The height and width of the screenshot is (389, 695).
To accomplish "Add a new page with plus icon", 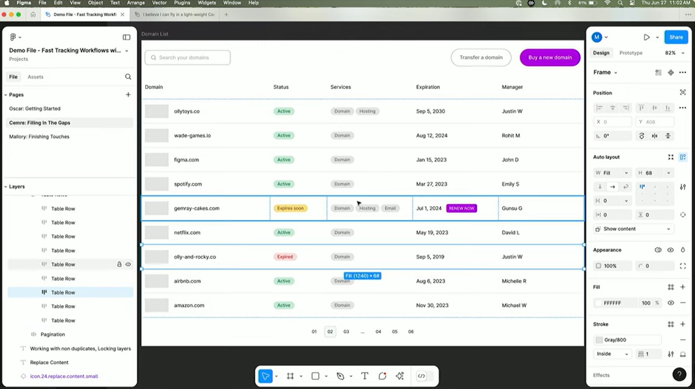I will pyautogui.click(x=128, y=94).
